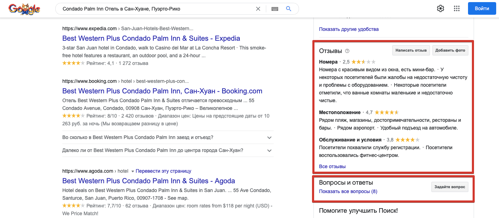Expand the distance to San Juan center question
499x218 pixels.
168,150
